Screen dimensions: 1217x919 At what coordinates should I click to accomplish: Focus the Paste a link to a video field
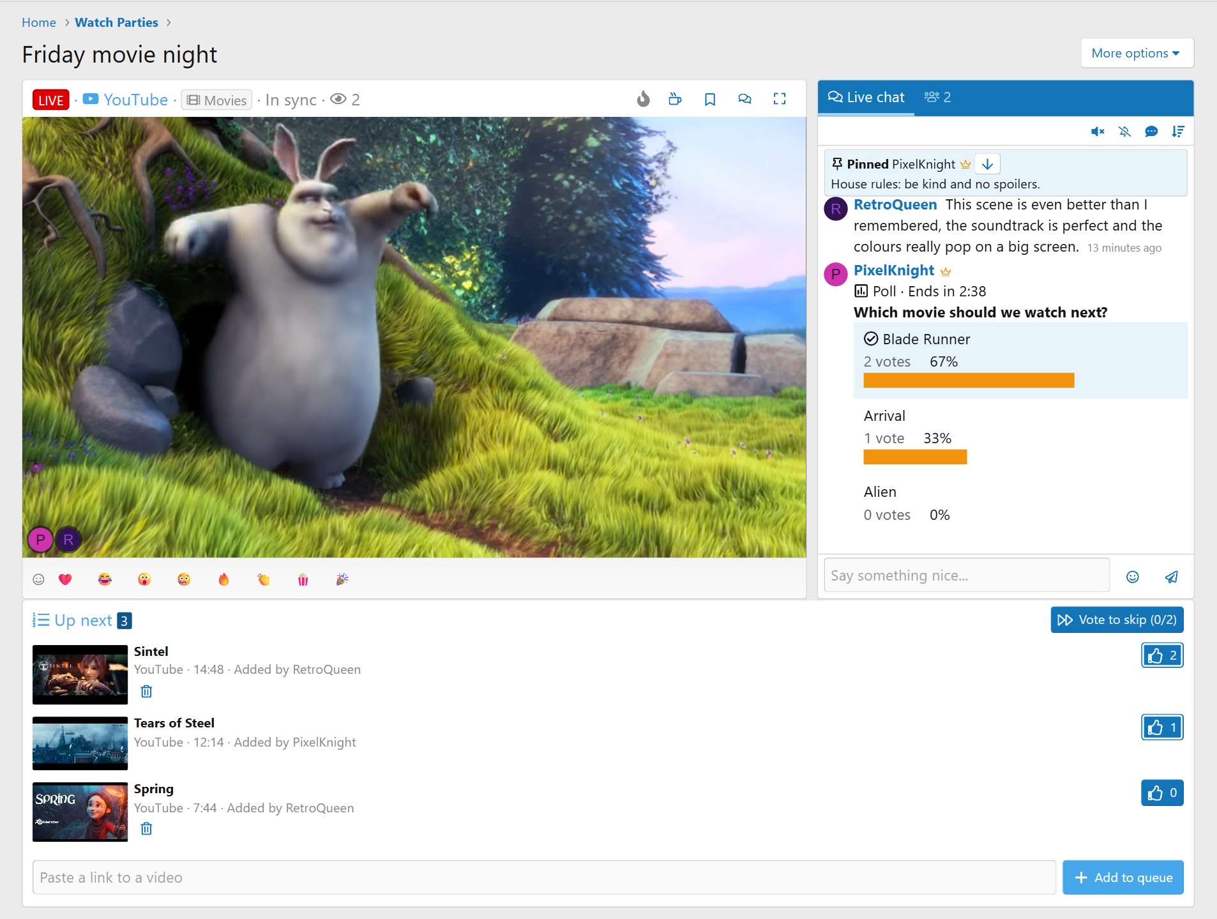point(544,877)
